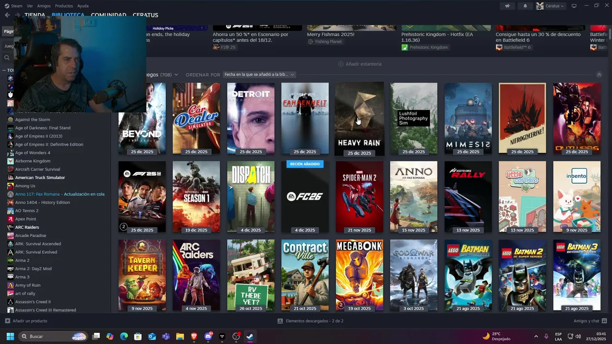
Task: Open downloads status Elementos descargados
Action: pyautogui.click(x=310, y=321)
